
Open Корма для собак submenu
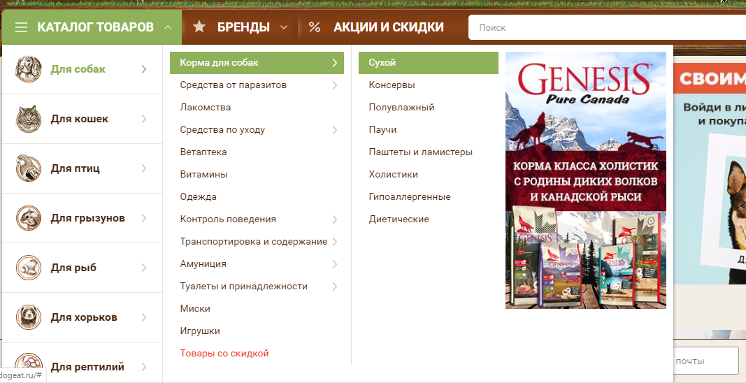tap(257, 63)
